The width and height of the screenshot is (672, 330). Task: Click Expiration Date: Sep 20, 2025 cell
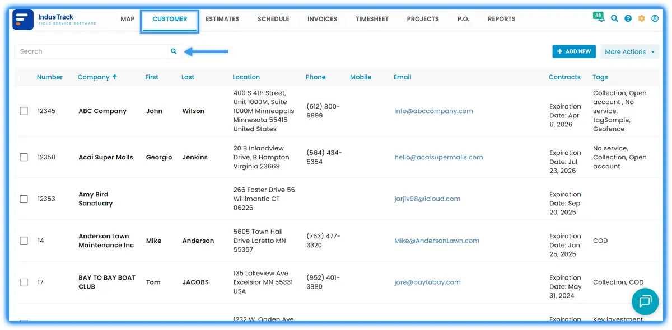565,204
